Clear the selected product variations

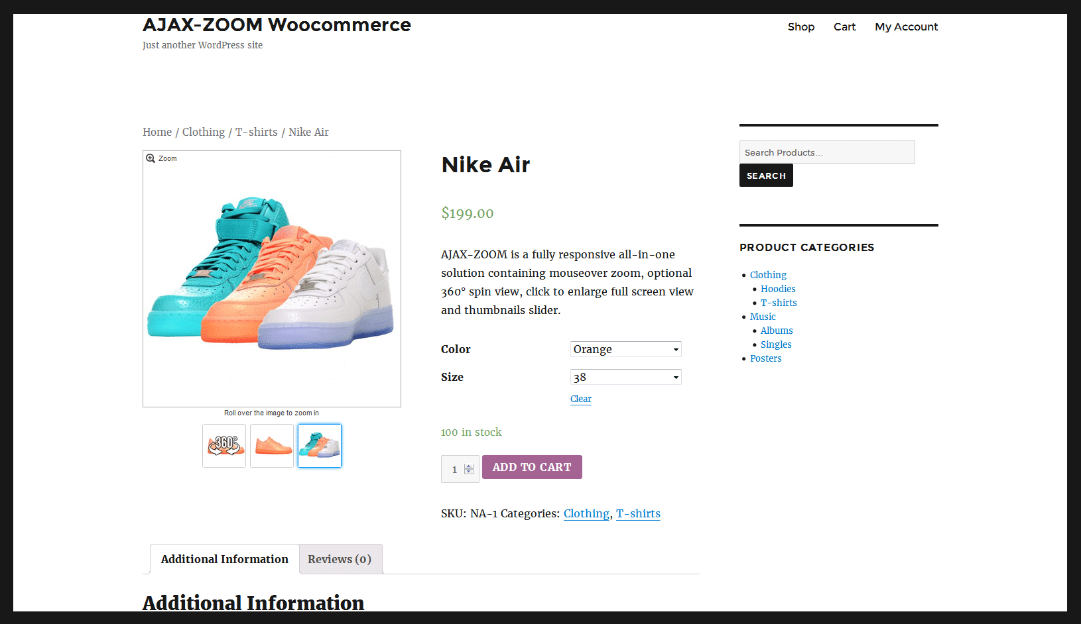581,399
